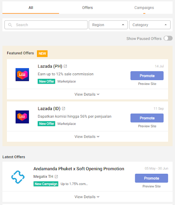Open external link icon beside Lazada (ID)

click(63, 109)
